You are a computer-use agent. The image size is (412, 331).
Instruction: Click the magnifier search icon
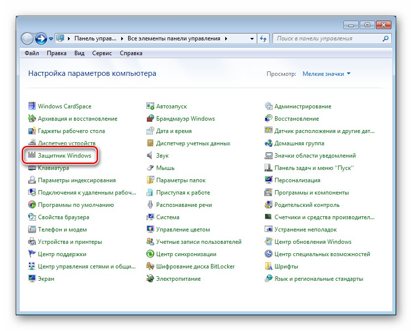385,38
